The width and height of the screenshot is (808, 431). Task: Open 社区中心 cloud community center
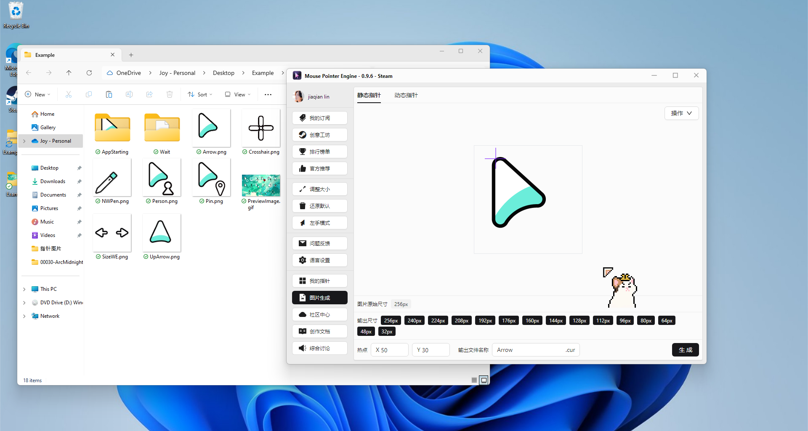(x=319, y=314)
